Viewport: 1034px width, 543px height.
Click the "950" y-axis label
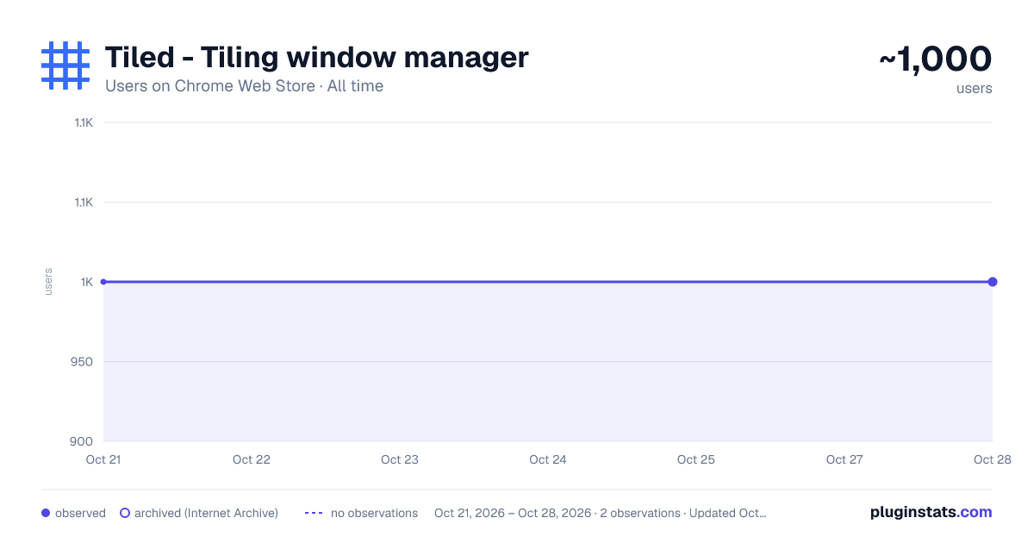[x=83, y=361]
